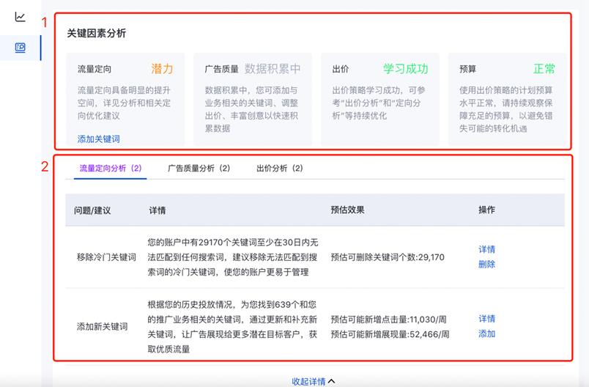This screenshot has width=589, height=387.
Task: Switch to the 广告质量分析 tab
Action: pos(199,168)
